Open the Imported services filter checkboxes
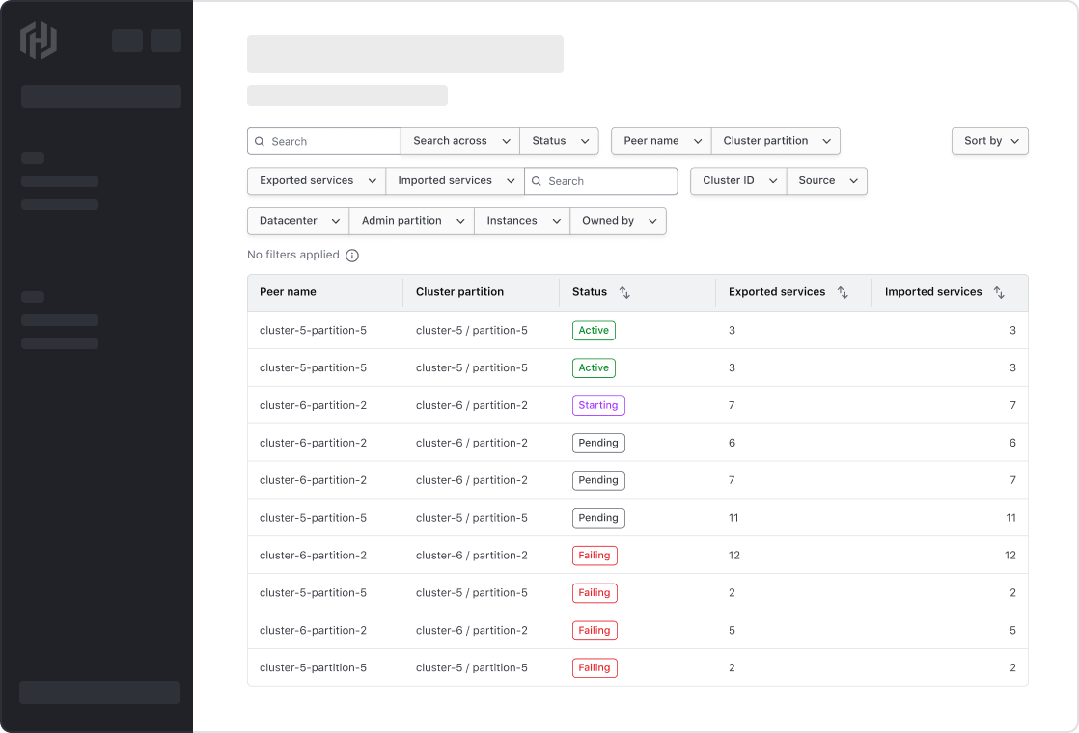Viewport: 1079px width, 733px height. click(454, 180)
